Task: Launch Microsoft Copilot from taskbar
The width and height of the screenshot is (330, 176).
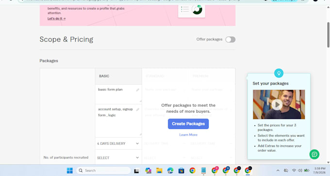Action: point(148,170)
